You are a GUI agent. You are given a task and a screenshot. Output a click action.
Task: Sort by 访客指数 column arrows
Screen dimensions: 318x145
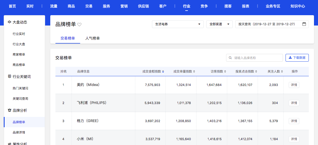(x=225, y=71)
